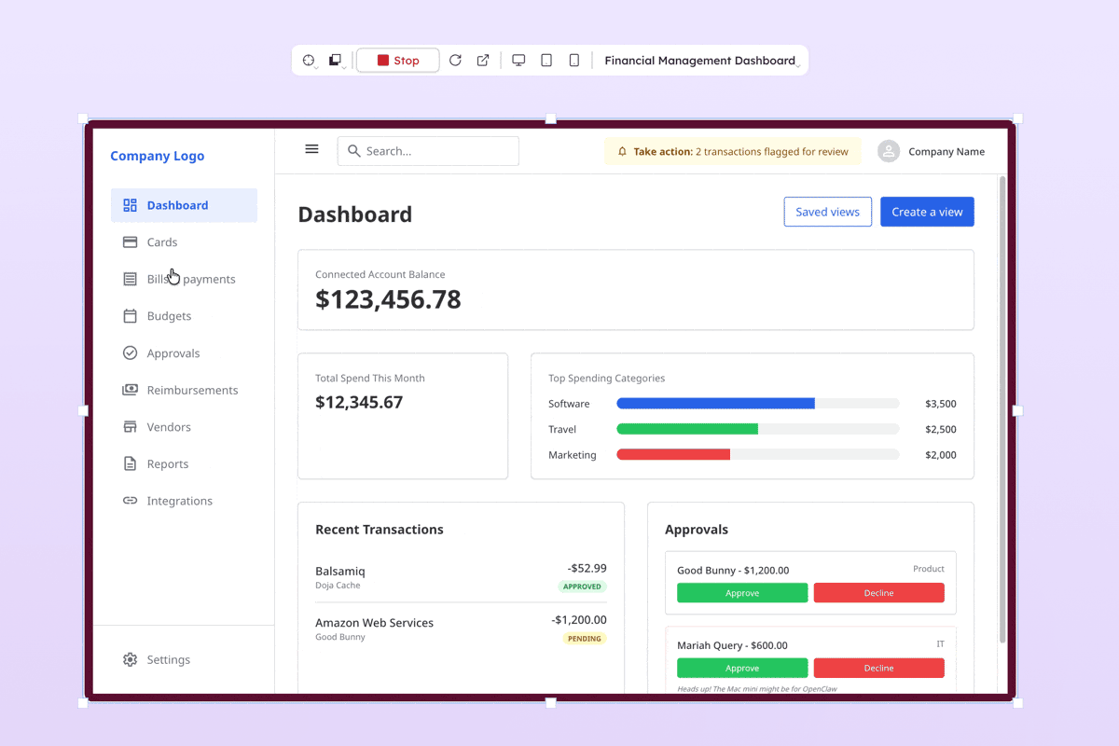Approve the Good Bunny $1,200.00 request
The height and width of the screenshot is (746, 1119).
[x=742, y=593]
